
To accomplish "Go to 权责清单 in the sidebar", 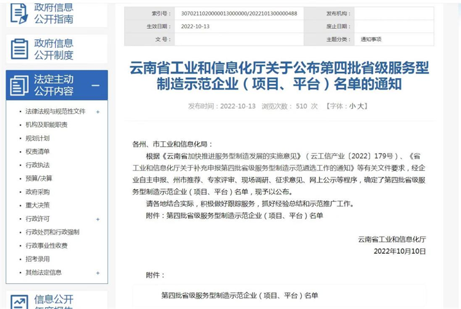I will click(37, 152).
